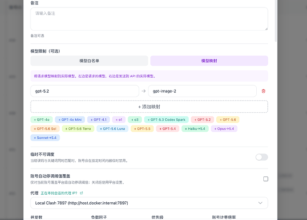307x220 pixels.
Task: Toggle the 临时不可调度 switch
Action: 262,157
